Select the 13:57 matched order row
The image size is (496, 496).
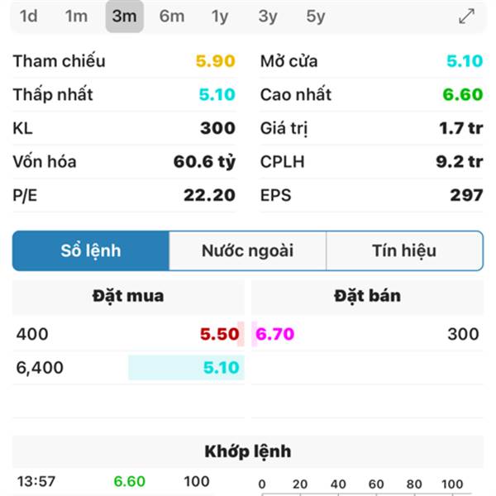tap(128, 481)
